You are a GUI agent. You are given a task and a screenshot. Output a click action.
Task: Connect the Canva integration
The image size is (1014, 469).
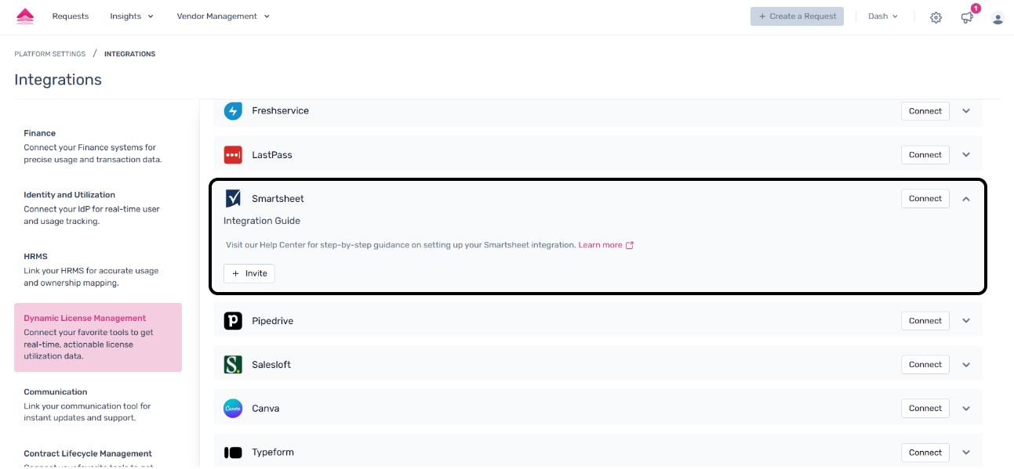[925, 409]
